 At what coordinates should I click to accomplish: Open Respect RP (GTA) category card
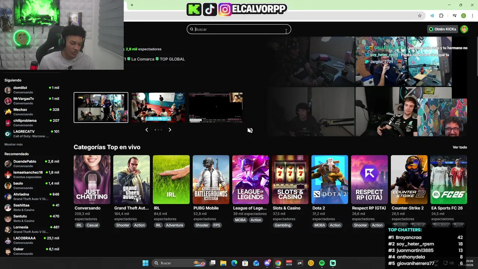click(369, 180)
